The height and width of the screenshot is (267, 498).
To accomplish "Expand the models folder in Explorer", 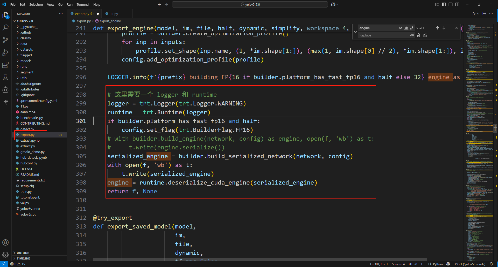I will point(26,61).
